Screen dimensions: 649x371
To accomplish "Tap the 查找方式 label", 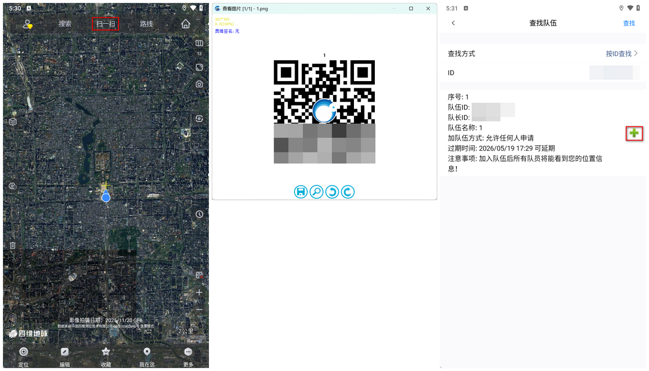I will pos(461,54).
